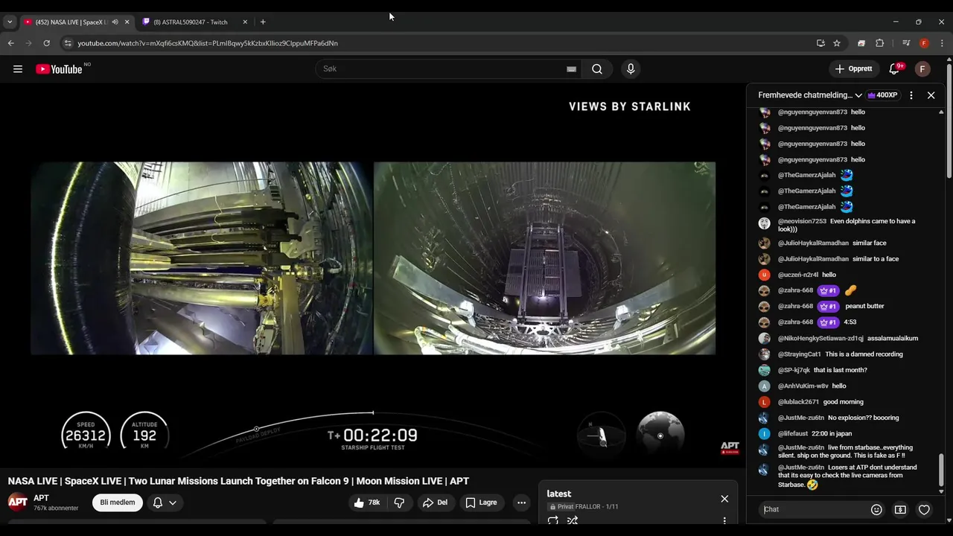Click '767k abonnenter' subscriber count
The image size is (953, 536).
tap(56, 508)
